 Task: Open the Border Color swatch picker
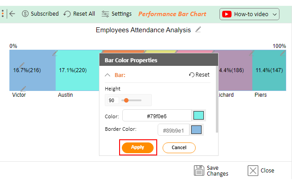[x=196, y=129]
